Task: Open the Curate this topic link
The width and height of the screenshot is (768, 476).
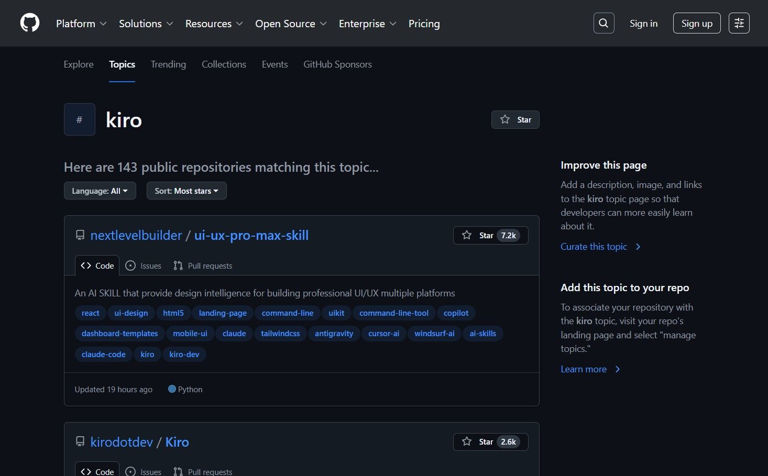Action: 594,247
